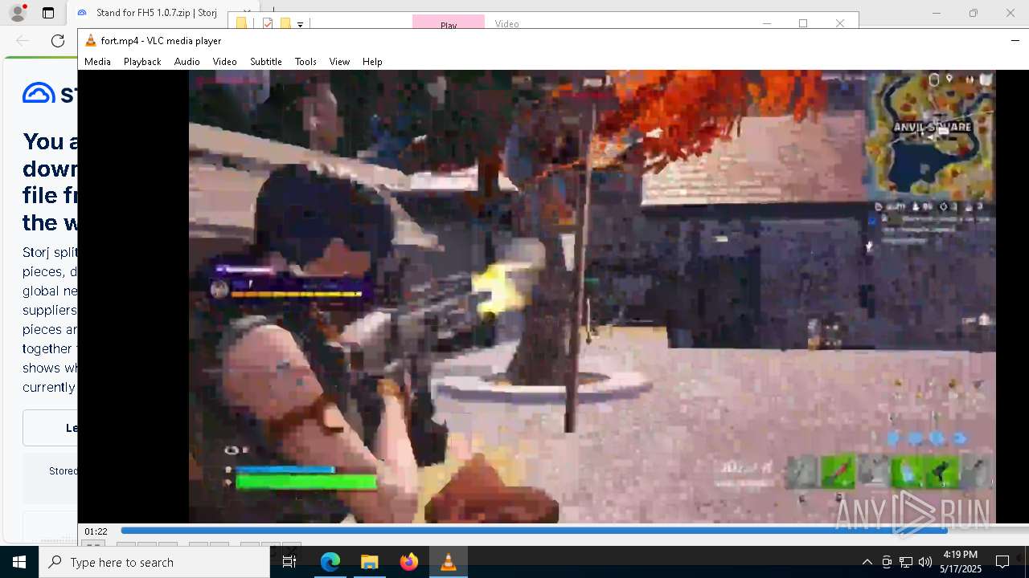Restore down the Edge browser window
The width and height of the screenshot is (1029, 578).
[x=973, y=13]
